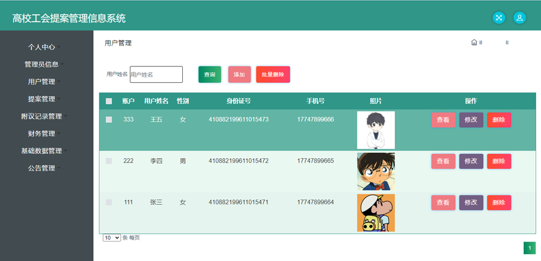
Task: Focus the 用户姓名 search input field
Action: click(156, 74)
